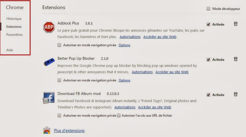Allow Adblock Plus in private navigation mode
246x137 pixels.
(59, 45)
